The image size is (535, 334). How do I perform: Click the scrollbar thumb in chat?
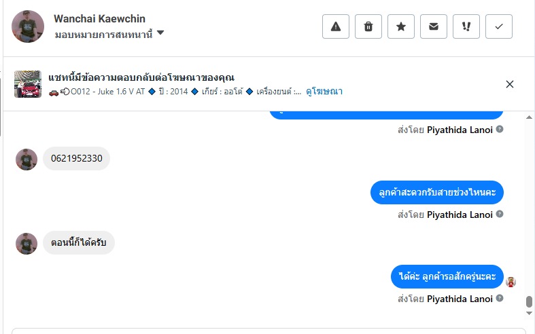click(x=529, y=301)
